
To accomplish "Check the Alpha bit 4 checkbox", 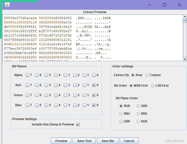I will point(56,75).
